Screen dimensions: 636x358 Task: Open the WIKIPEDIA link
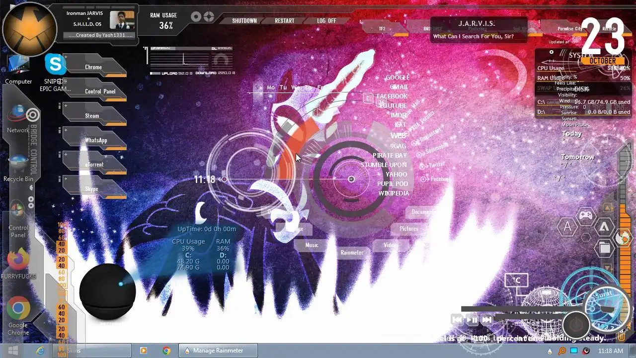click(394, 193)
